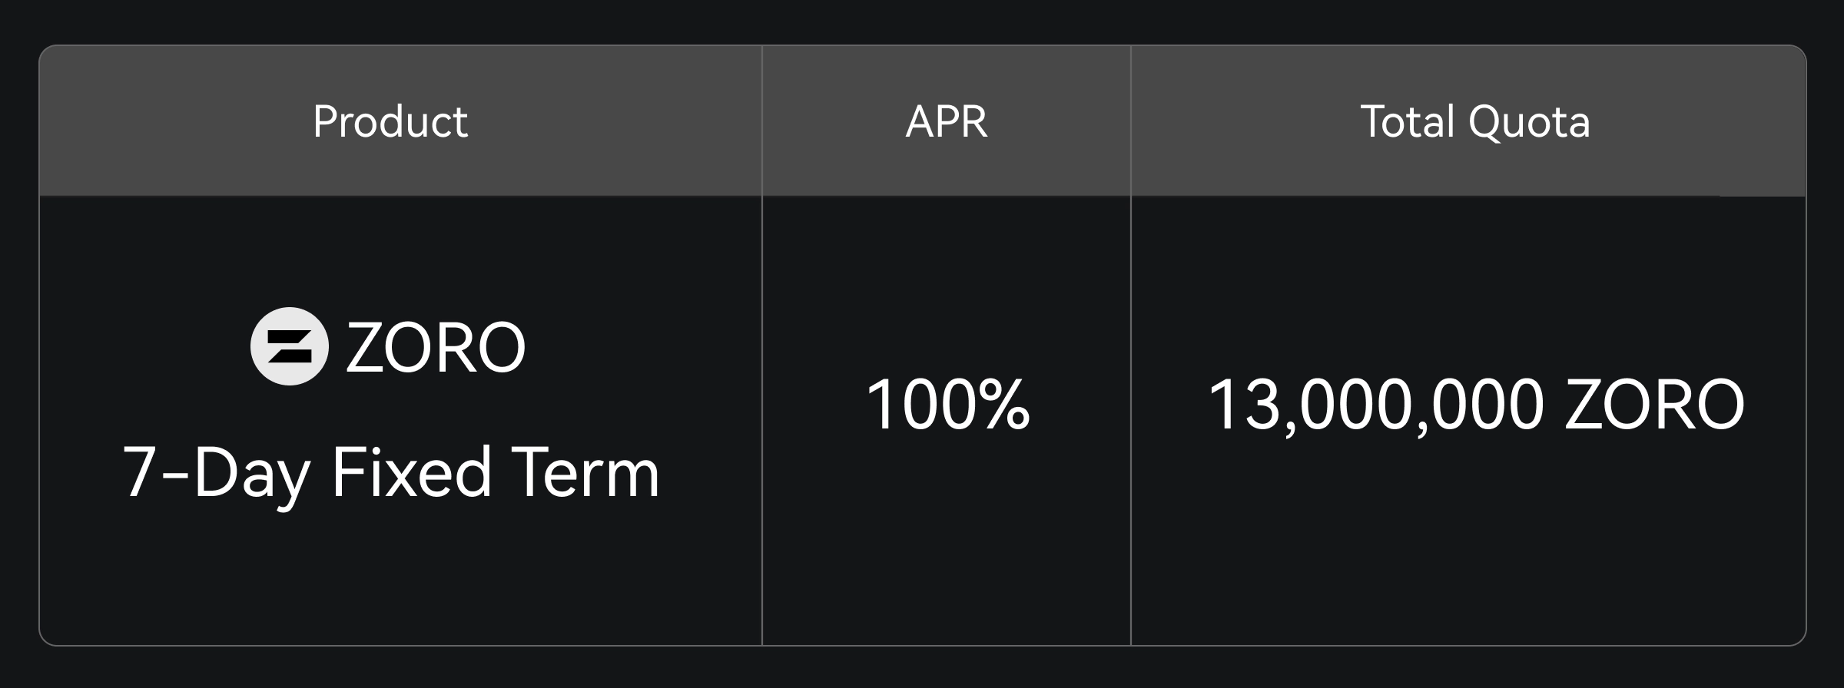Click the ZORO unit in Total Quota cell
This screenshot has width=1844, height=688.
click(x=1654, y=404)
